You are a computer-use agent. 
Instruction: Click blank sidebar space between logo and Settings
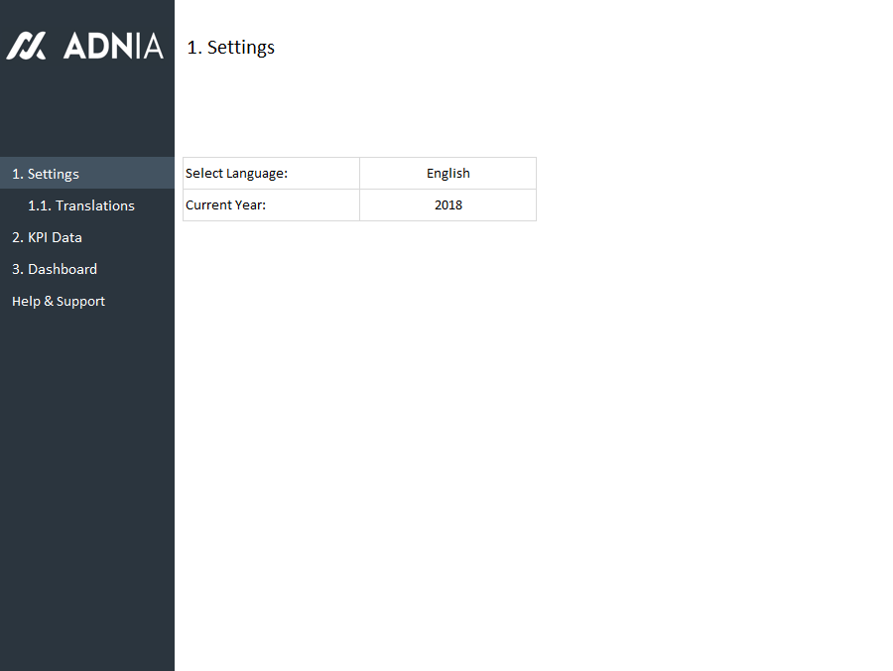87,114
